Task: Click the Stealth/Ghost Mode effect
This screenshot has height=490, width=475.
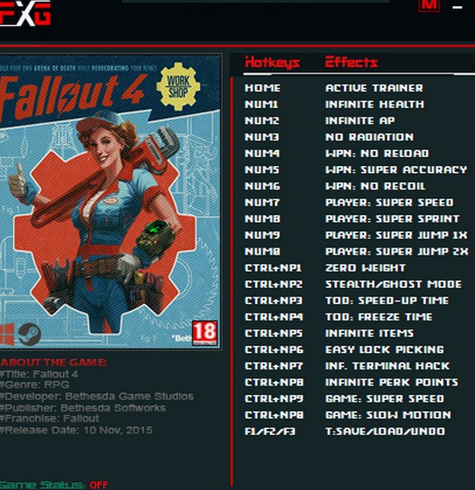Action: point(394,284)
